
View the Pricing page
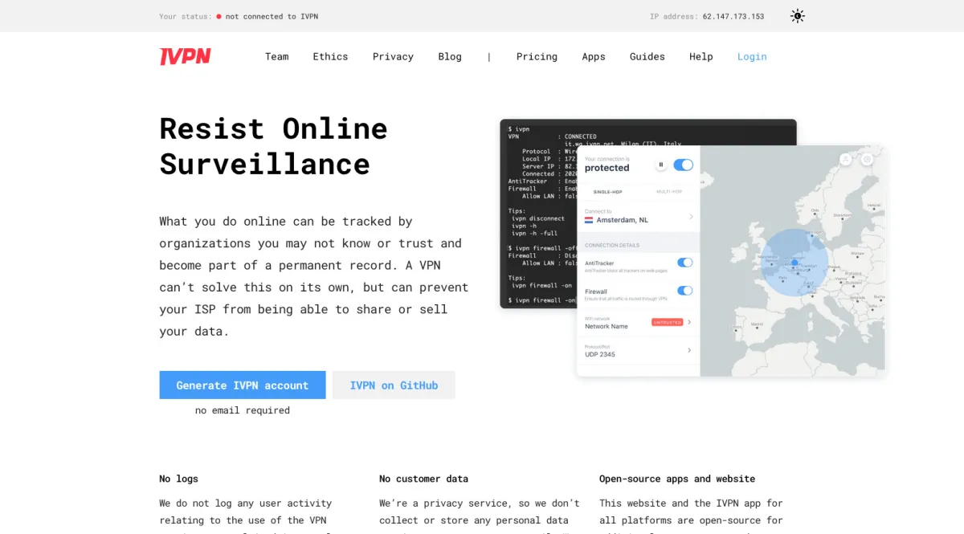click(x=537, y=56)
